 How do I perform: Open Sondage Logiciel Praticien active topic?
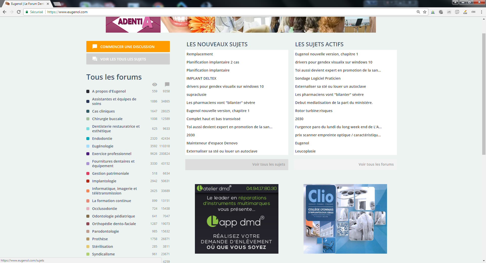tap(318, 78)
